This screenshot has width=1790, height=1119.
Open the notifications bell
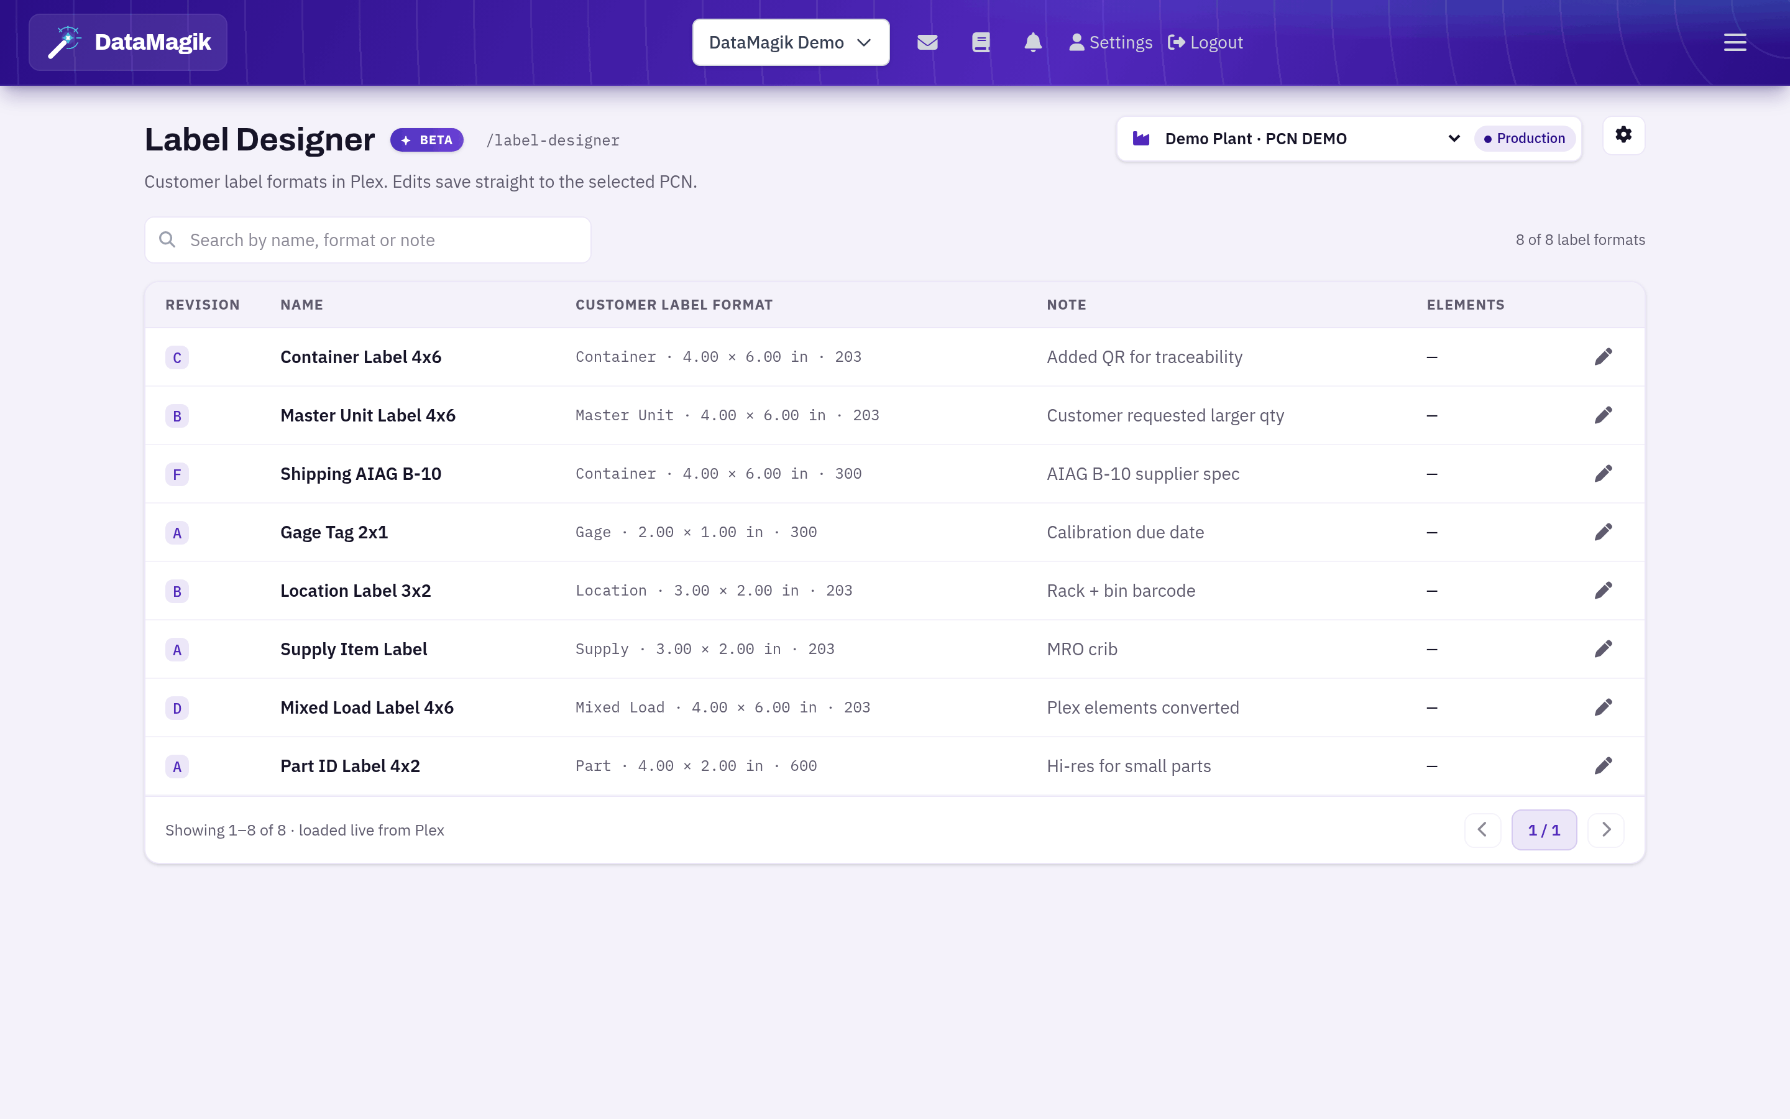coord(1034,42)
